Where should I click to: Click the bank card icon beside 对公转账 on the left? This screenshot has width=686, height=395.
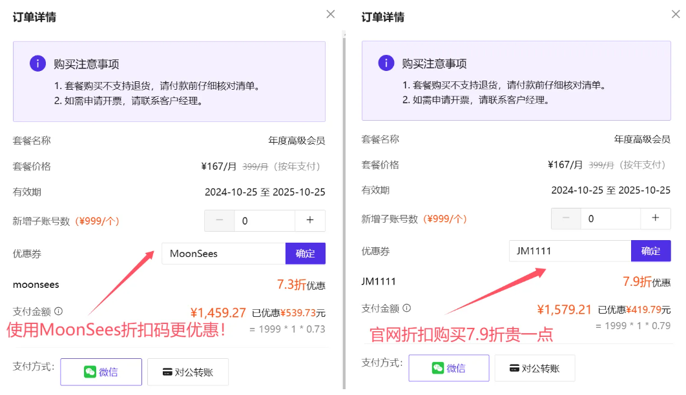coord(167,372)
